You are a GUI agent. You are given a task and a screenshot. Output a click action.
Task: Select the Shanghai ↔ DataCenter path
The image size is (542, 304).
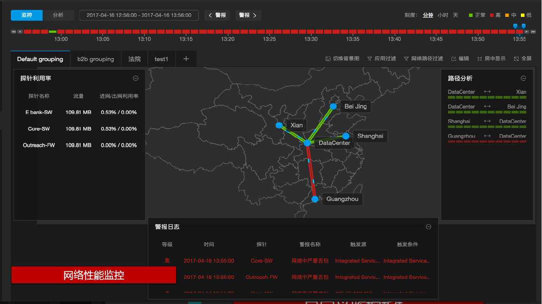pyautogui.click(x=487, y=124)
